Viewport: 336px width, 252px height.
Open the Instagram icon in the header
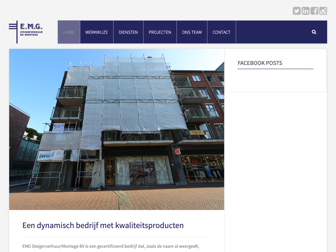click(x=323, y=11)
